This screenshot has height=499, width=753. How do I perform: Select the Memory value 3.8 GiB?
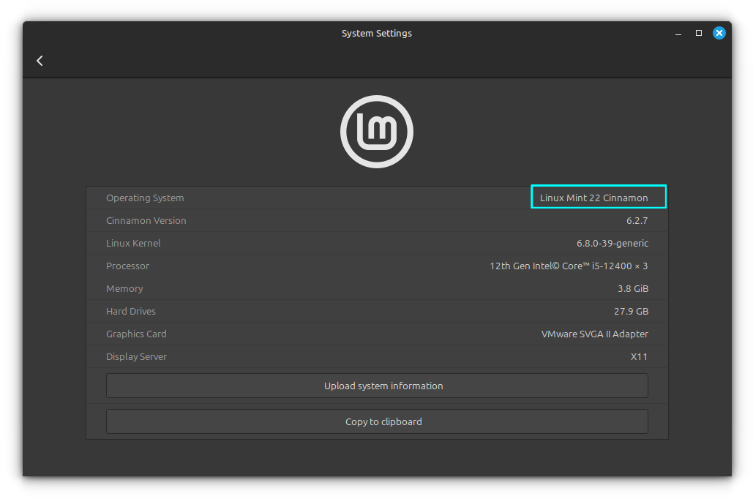pos(632,288)
